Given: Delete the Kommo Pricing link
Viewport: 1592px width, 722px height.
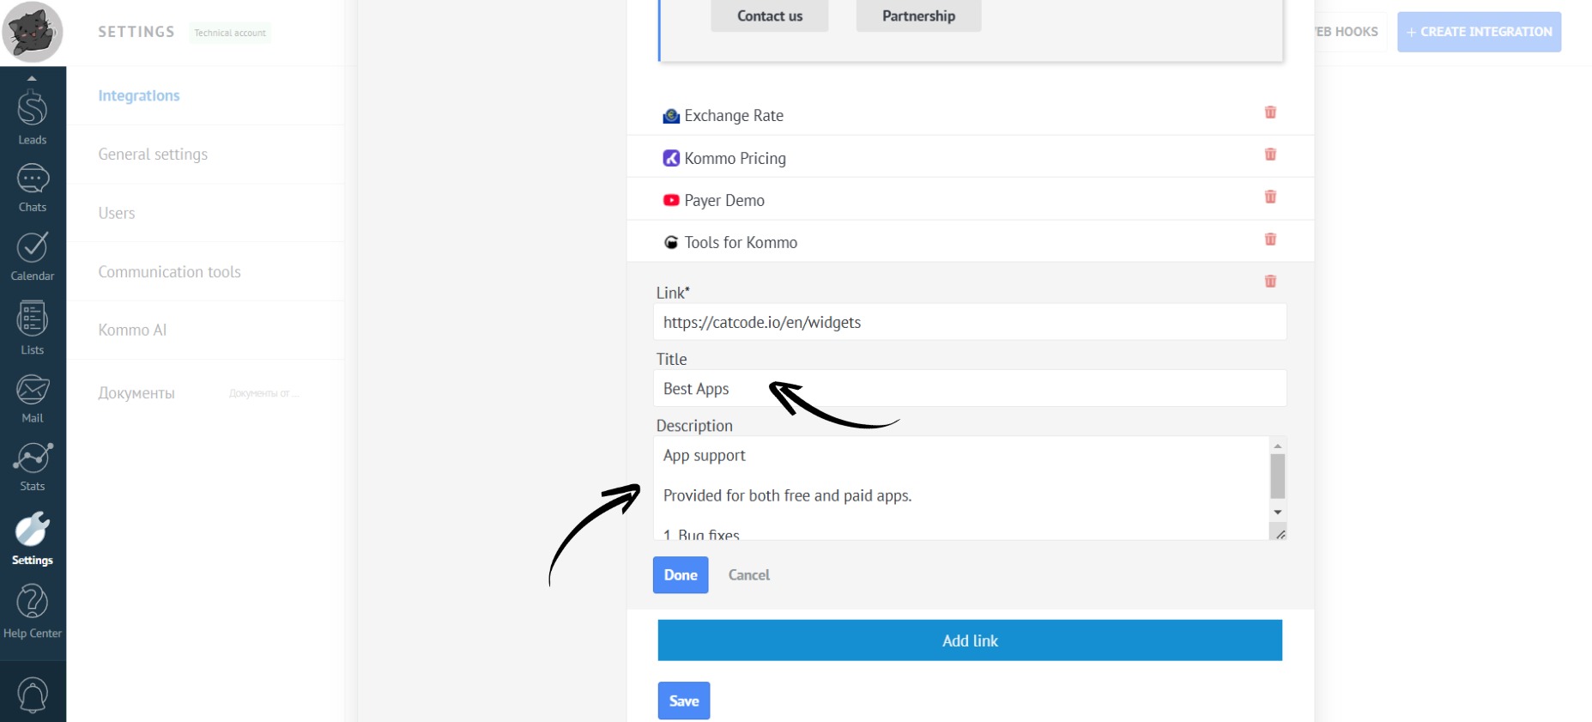Looking at the screenshot, I should point(1270,155).
